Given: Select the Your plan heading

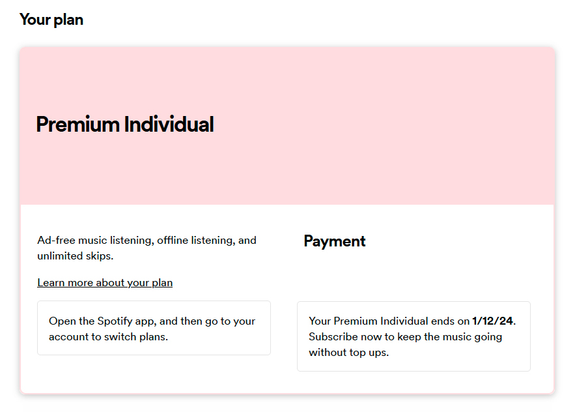Looking at the screenshot, I should point(51,20).
